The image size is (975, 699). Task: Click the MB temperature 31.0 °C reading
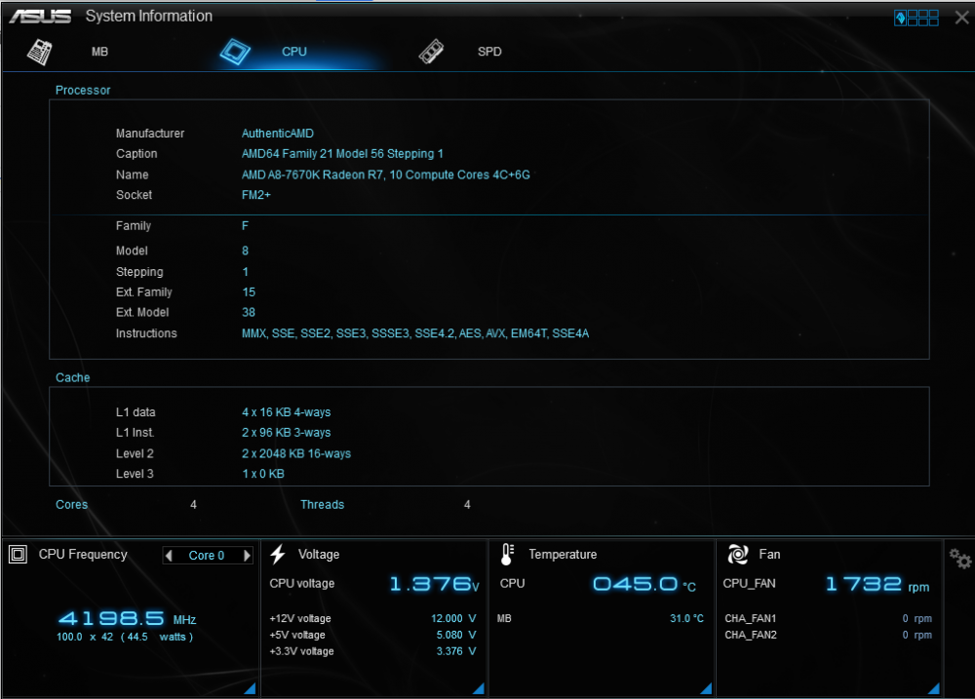pyautogui.click(x=686, y=618)
